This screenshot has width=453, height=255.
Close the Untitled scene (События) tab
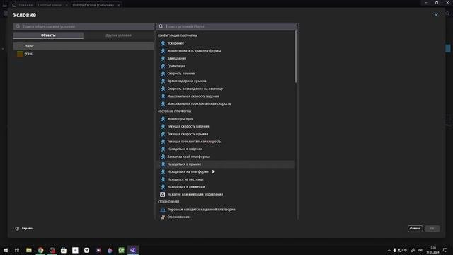pyautogui.click(x=119, y=5)
